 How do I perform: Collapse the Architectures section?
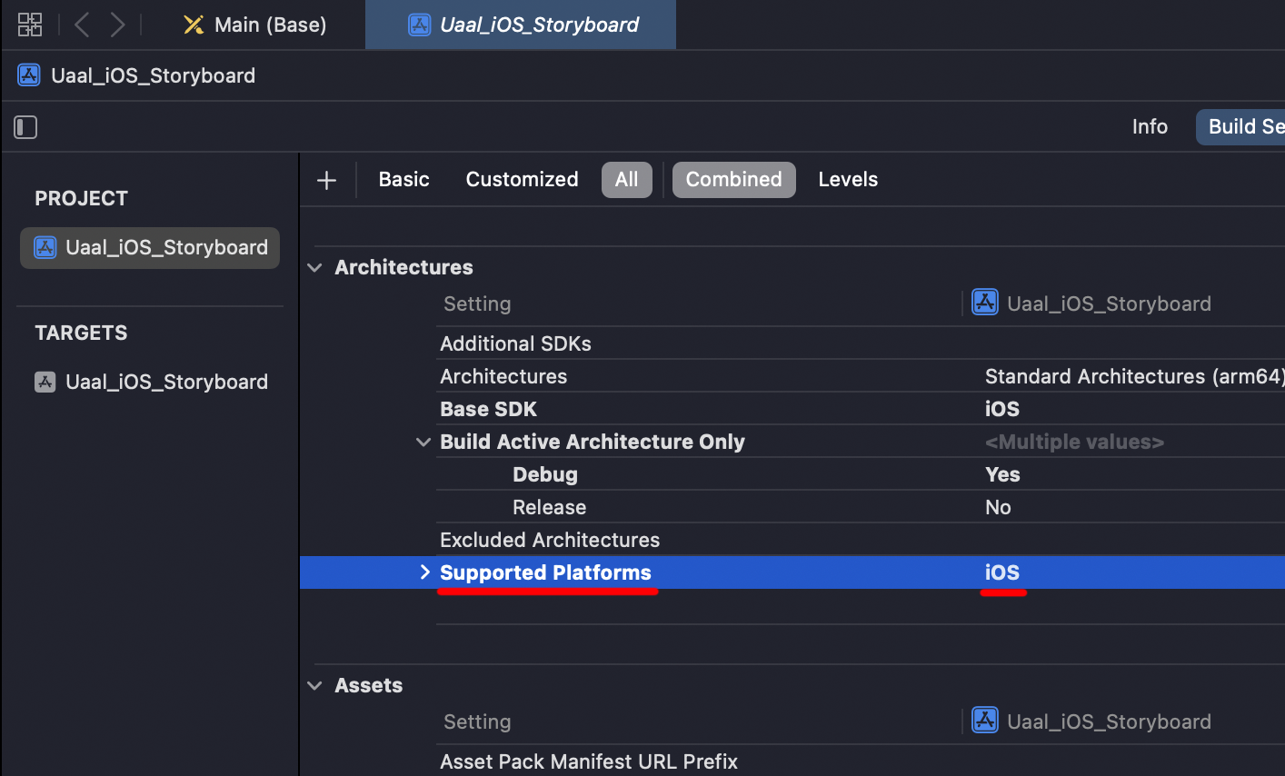click(x=315, y=267)
